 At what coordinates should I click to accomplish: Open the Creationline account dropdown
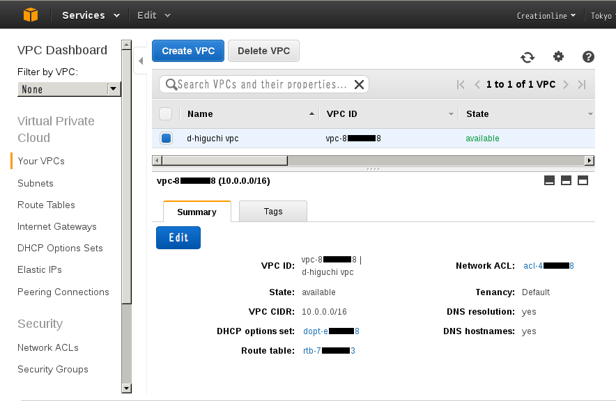(546, 16)
